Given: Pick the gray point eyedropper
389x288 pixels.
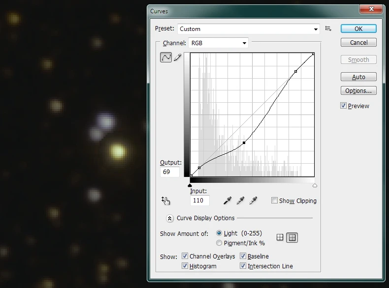Looking at the screenshot, I should [x=240, y=201].
